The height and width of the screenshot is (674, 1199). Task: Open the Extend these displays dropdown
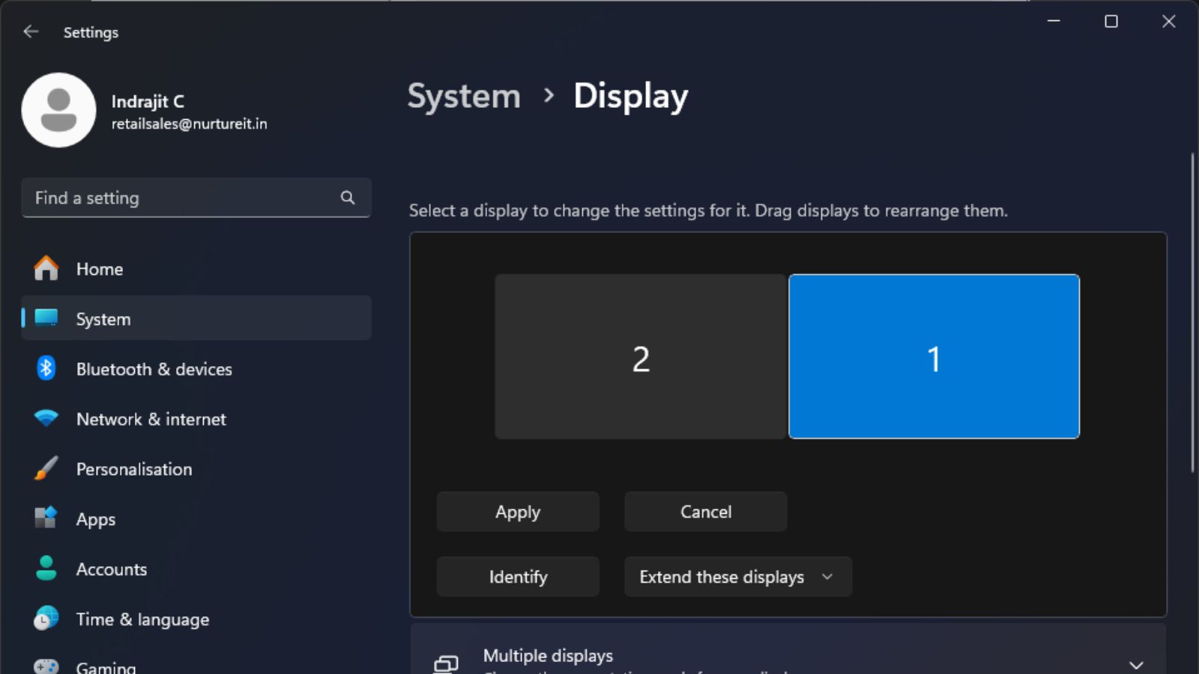click(x=737, y=577)
